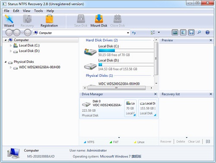Click the Recover button
216x163 pixels.
(x=166, y=141)
